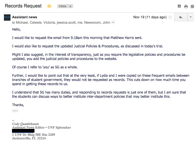Screen dimensions: 196x152
Task: Remove the Inbox label with its x
Action: pos(70,6)
